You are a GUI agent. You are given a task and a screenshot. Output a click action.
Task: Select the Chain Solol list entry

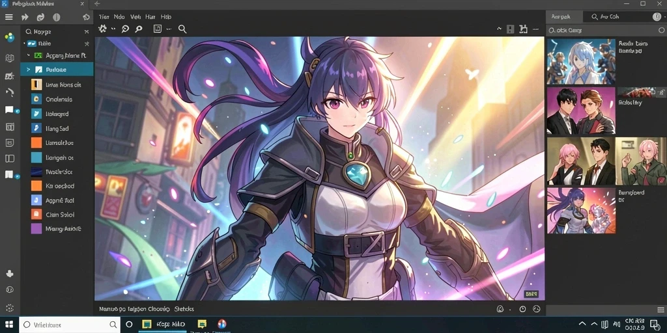click(x=57, y=215)
